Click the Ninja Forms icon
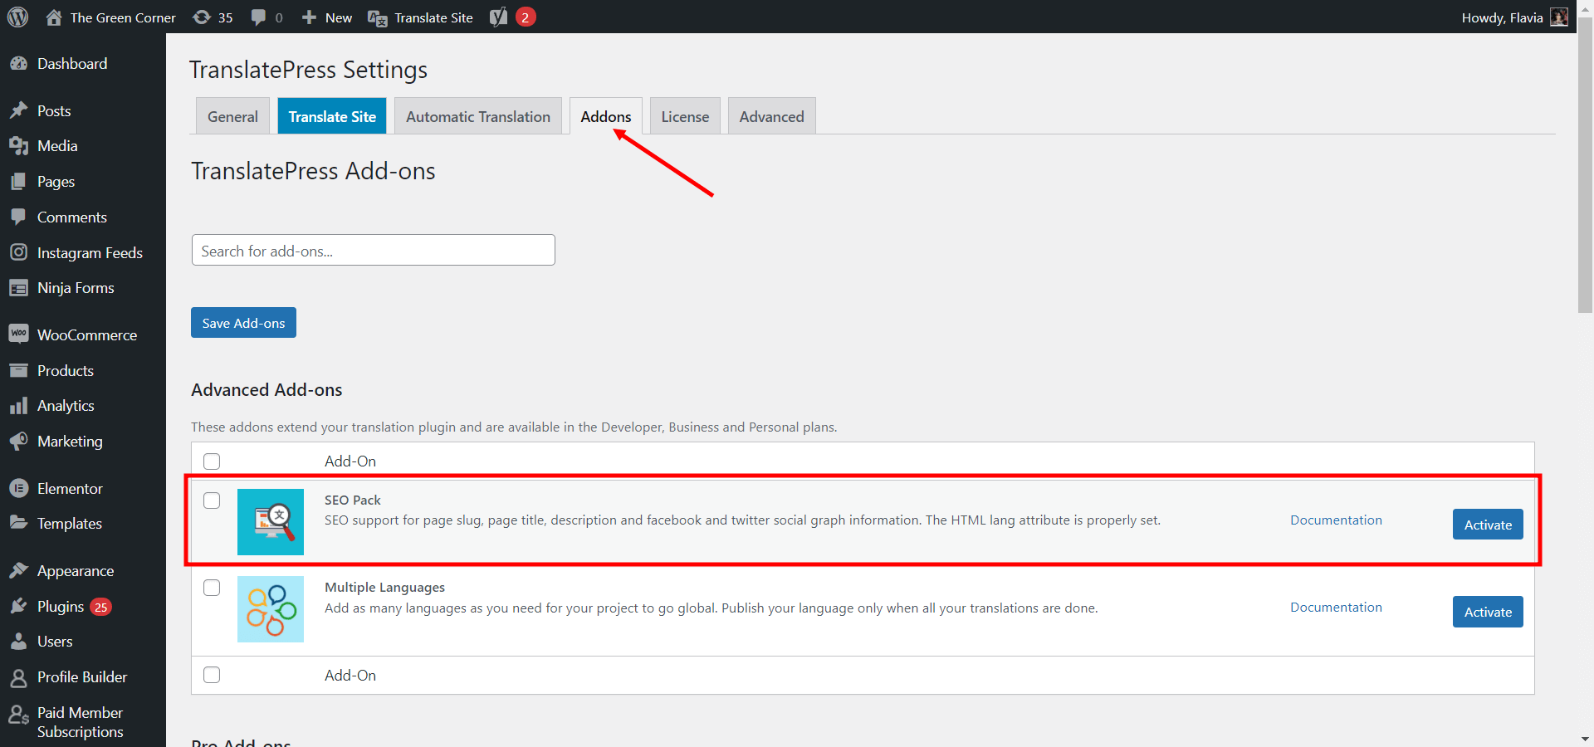The image size is (1594, 747). pos(19,288)
